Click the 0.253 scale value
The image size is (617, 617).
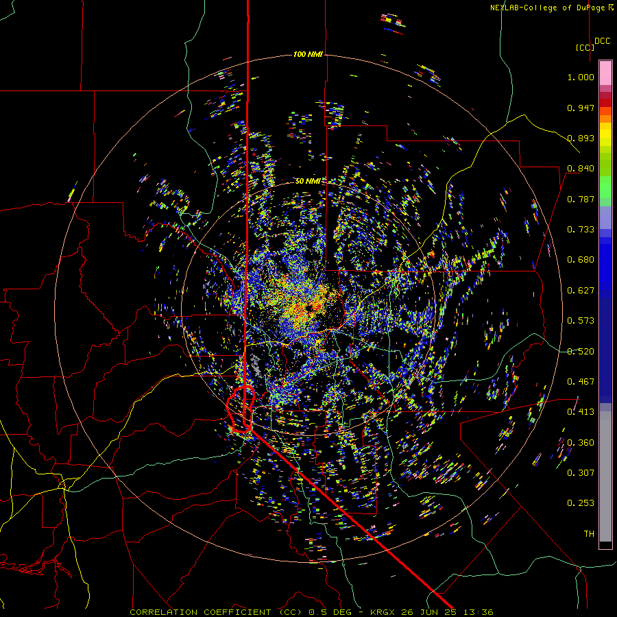point(581,503)
